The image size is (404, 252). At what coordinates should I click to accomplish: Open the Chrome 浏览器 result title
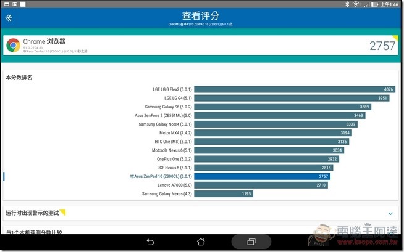(x=44, y=41)
